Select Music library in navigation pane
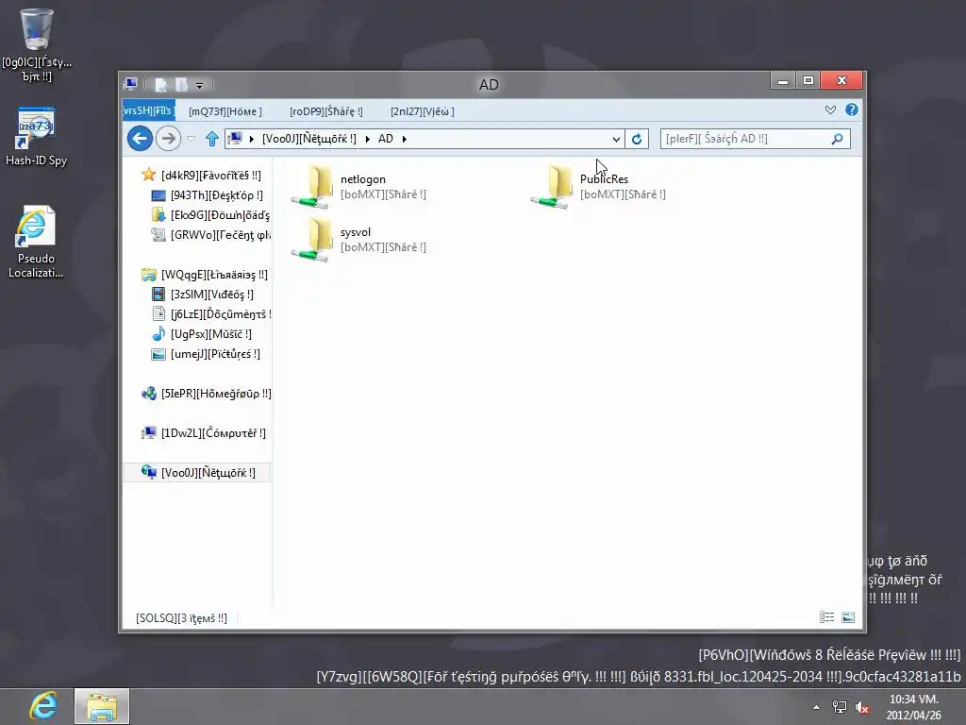The height and width of the screenshot is (725, 966). coord(202,334)
